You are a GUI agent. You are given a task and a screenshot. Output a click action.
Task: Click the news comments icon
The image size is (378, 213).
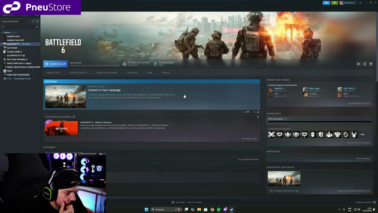pos(248,112)
